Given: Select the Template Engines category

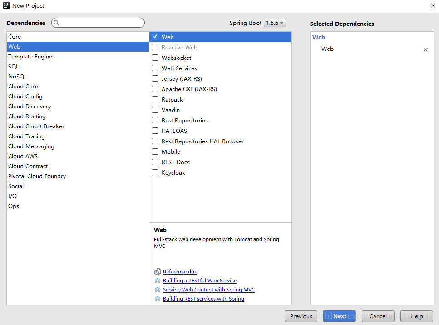Looking at the screenshot, I should click(x=78, y=57).
